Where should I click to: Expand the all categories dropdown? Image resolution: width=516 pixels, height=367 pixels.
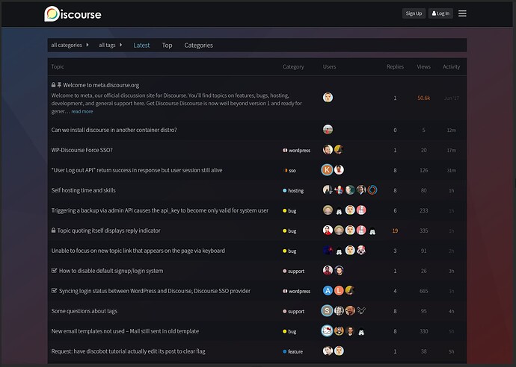pos(70,45)
